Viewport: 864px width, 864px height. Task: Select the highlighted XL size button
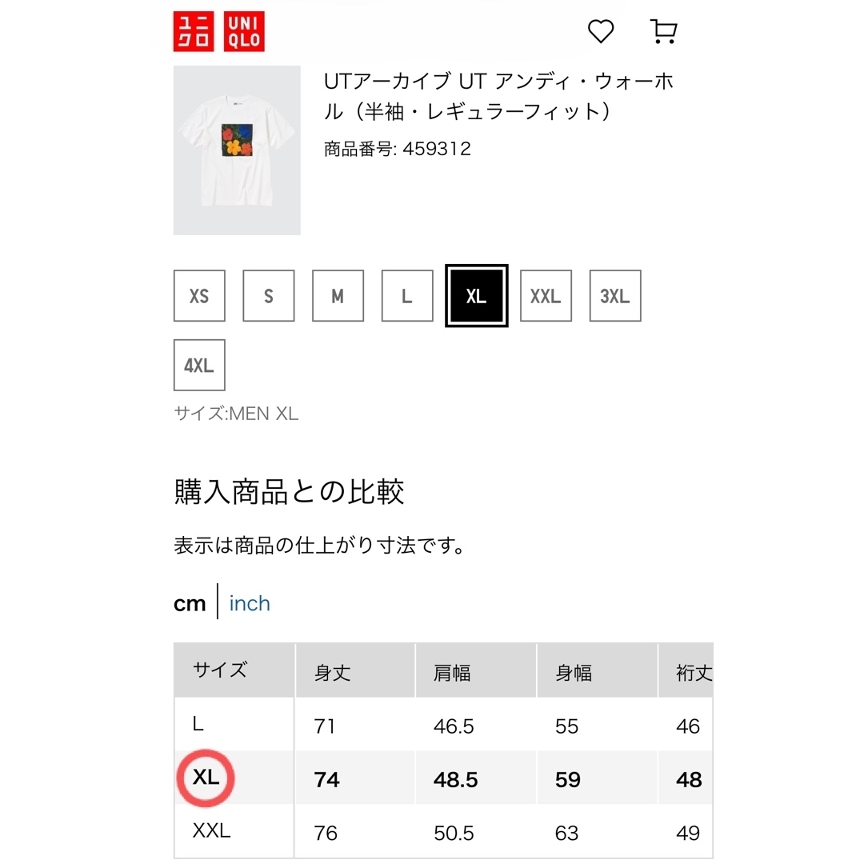(477, 296)
